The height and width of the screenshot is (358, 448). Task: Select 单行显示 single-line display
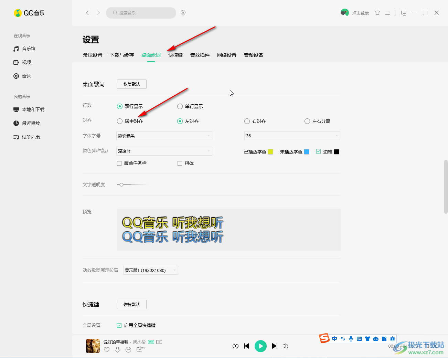(x=190, y=106)
